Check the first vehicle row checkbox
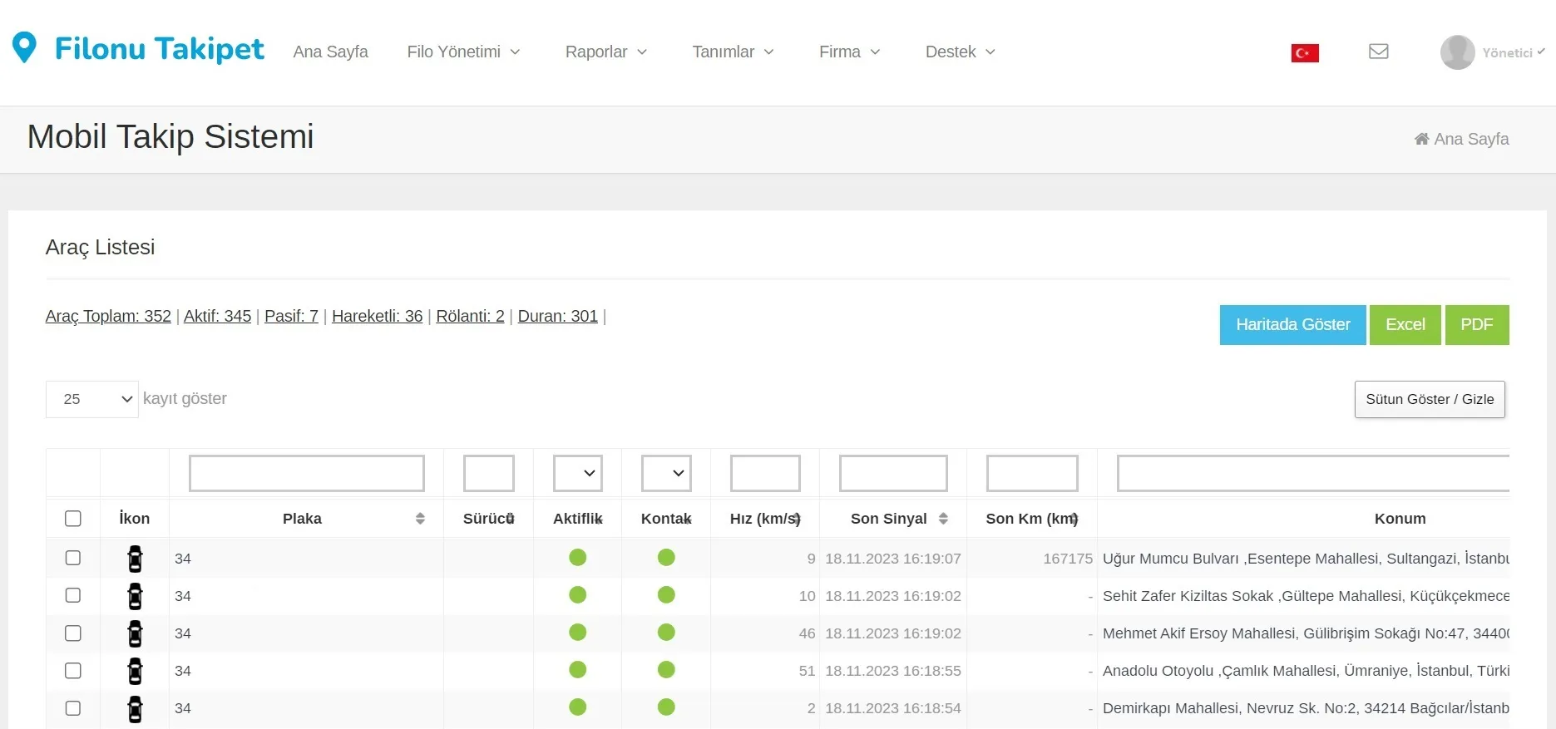 pyautogui.click(x=73, y=558)
